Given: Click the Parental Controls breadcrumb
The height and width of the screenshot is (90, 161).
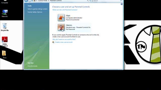Looking at the screenshot, I should click(x=56, y=1).
